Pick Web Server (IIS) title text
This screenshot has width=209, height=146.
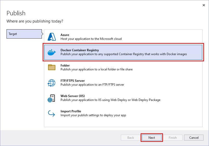(x=73, y=96)
